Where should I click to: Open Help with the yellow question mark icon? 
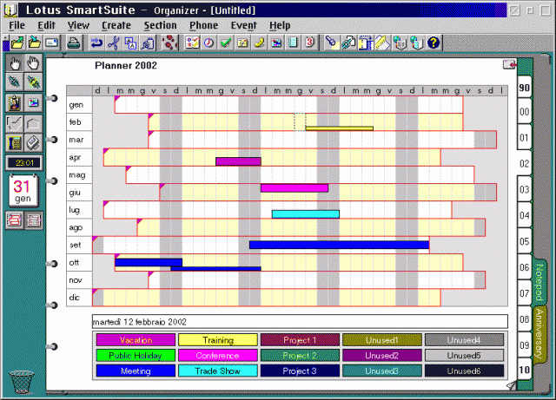[x=434, y=43]
